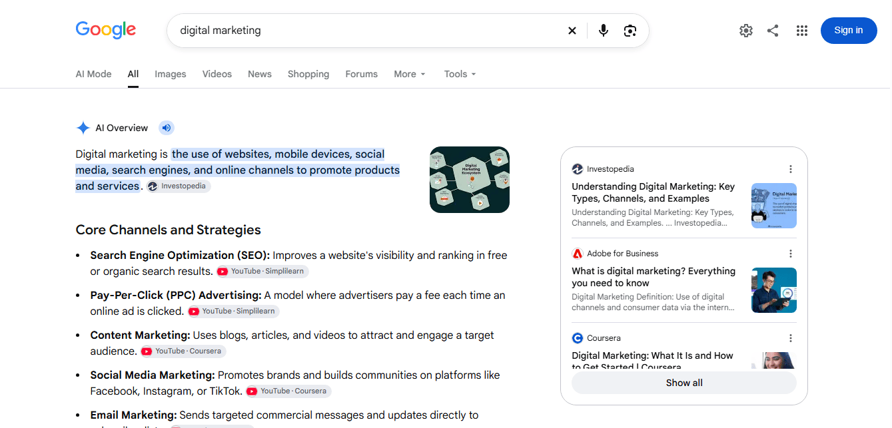Click the AI Overview label
This screenshot has width=892, height=428.
tap(122, 128)
